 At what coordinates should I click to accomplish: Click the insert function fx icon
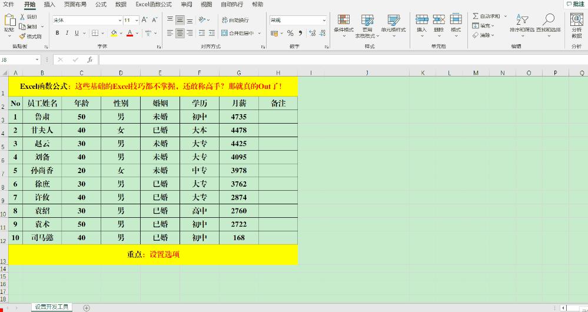click(x=90, y=59)
